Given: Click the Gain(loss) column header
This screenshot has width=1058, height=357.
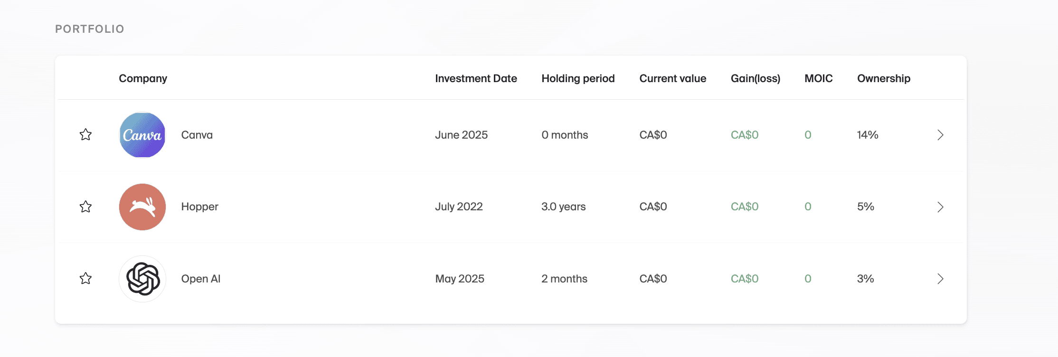Looking at the screenshot, I should (755, 78).
